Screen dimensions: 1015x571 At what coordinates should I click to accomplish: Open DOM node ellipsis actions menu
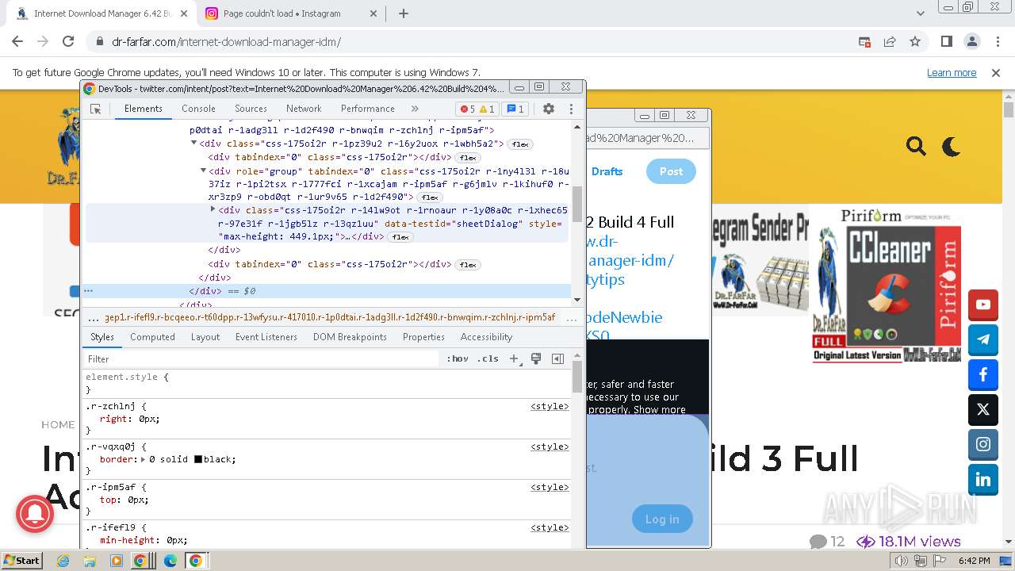pyautogui.click(x=89, y=291)
